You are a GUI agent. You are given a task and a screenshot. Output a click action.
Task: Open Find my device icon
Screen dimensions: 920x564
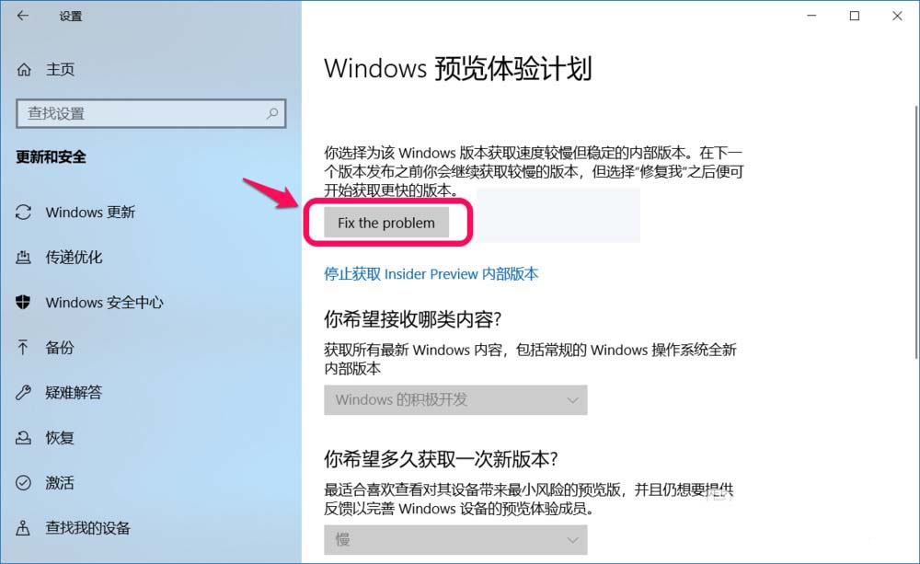pos(24,527)
